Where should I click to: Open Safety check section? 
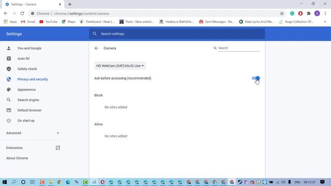(27, 69)
